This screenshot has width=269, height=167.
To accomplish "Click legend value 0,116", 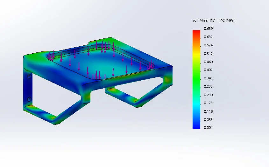I will [208, 111].
